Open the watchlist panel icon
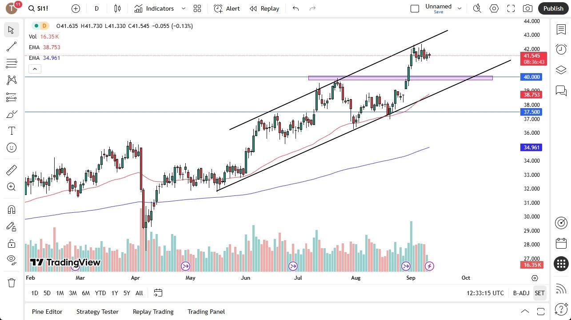 click(561, 29)
